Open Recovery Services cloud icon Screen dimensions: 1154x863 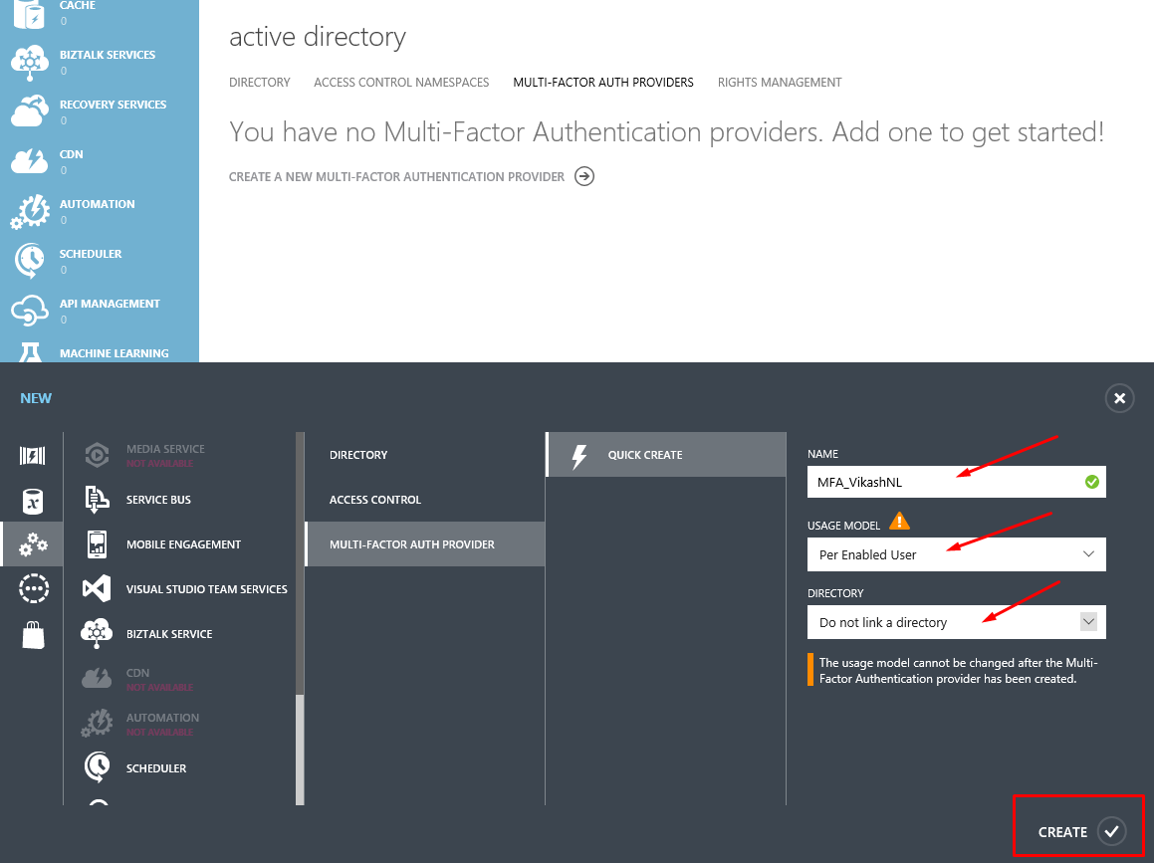(30, 111)
